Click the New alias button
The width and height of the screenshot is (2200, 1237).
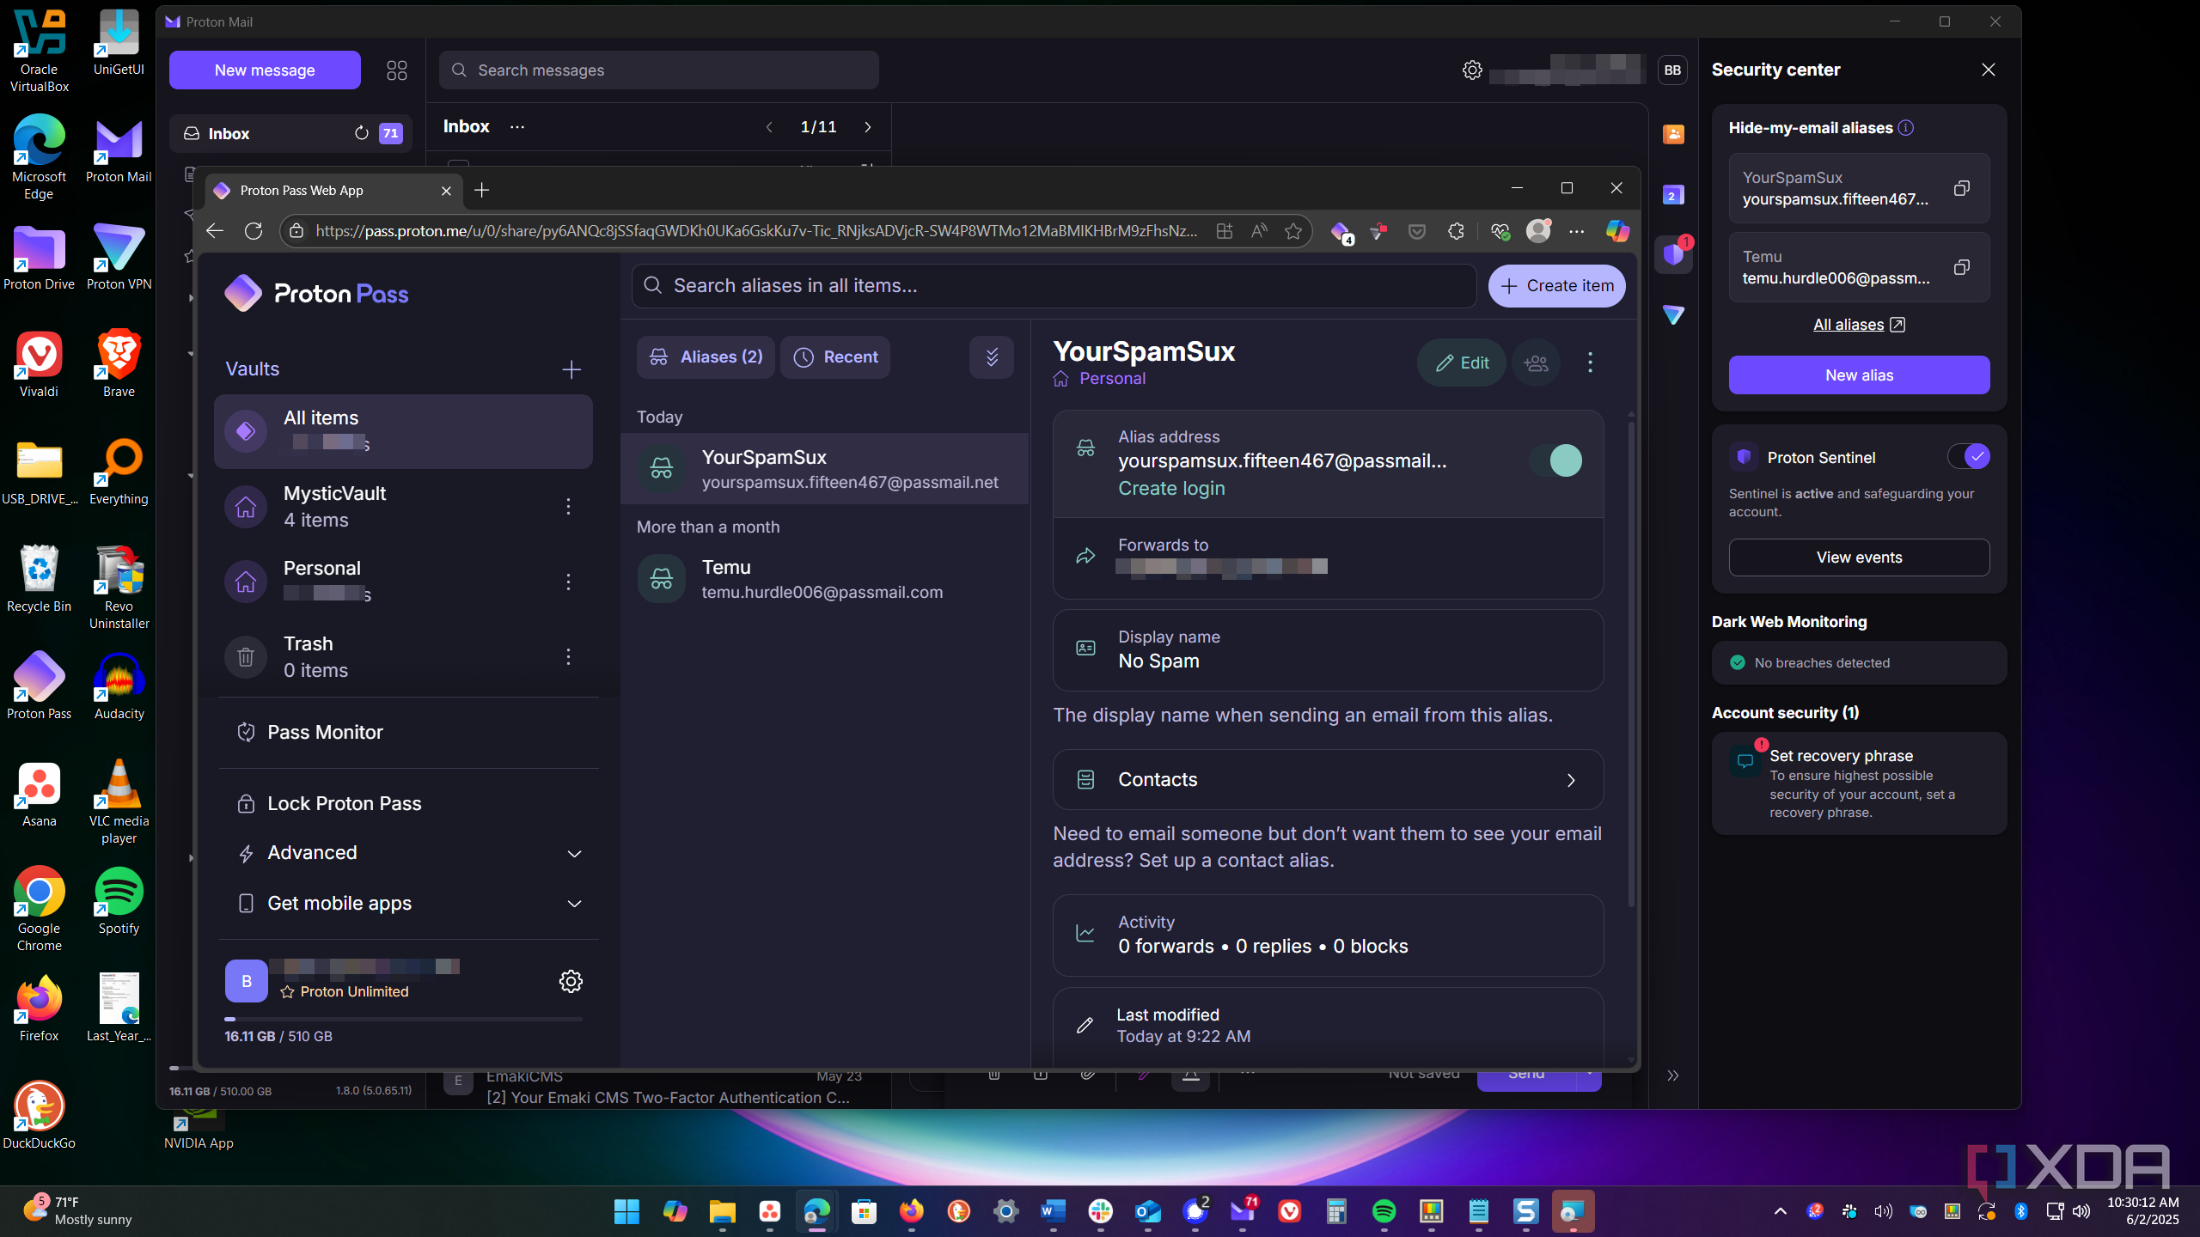click(x=1859, y=375)
